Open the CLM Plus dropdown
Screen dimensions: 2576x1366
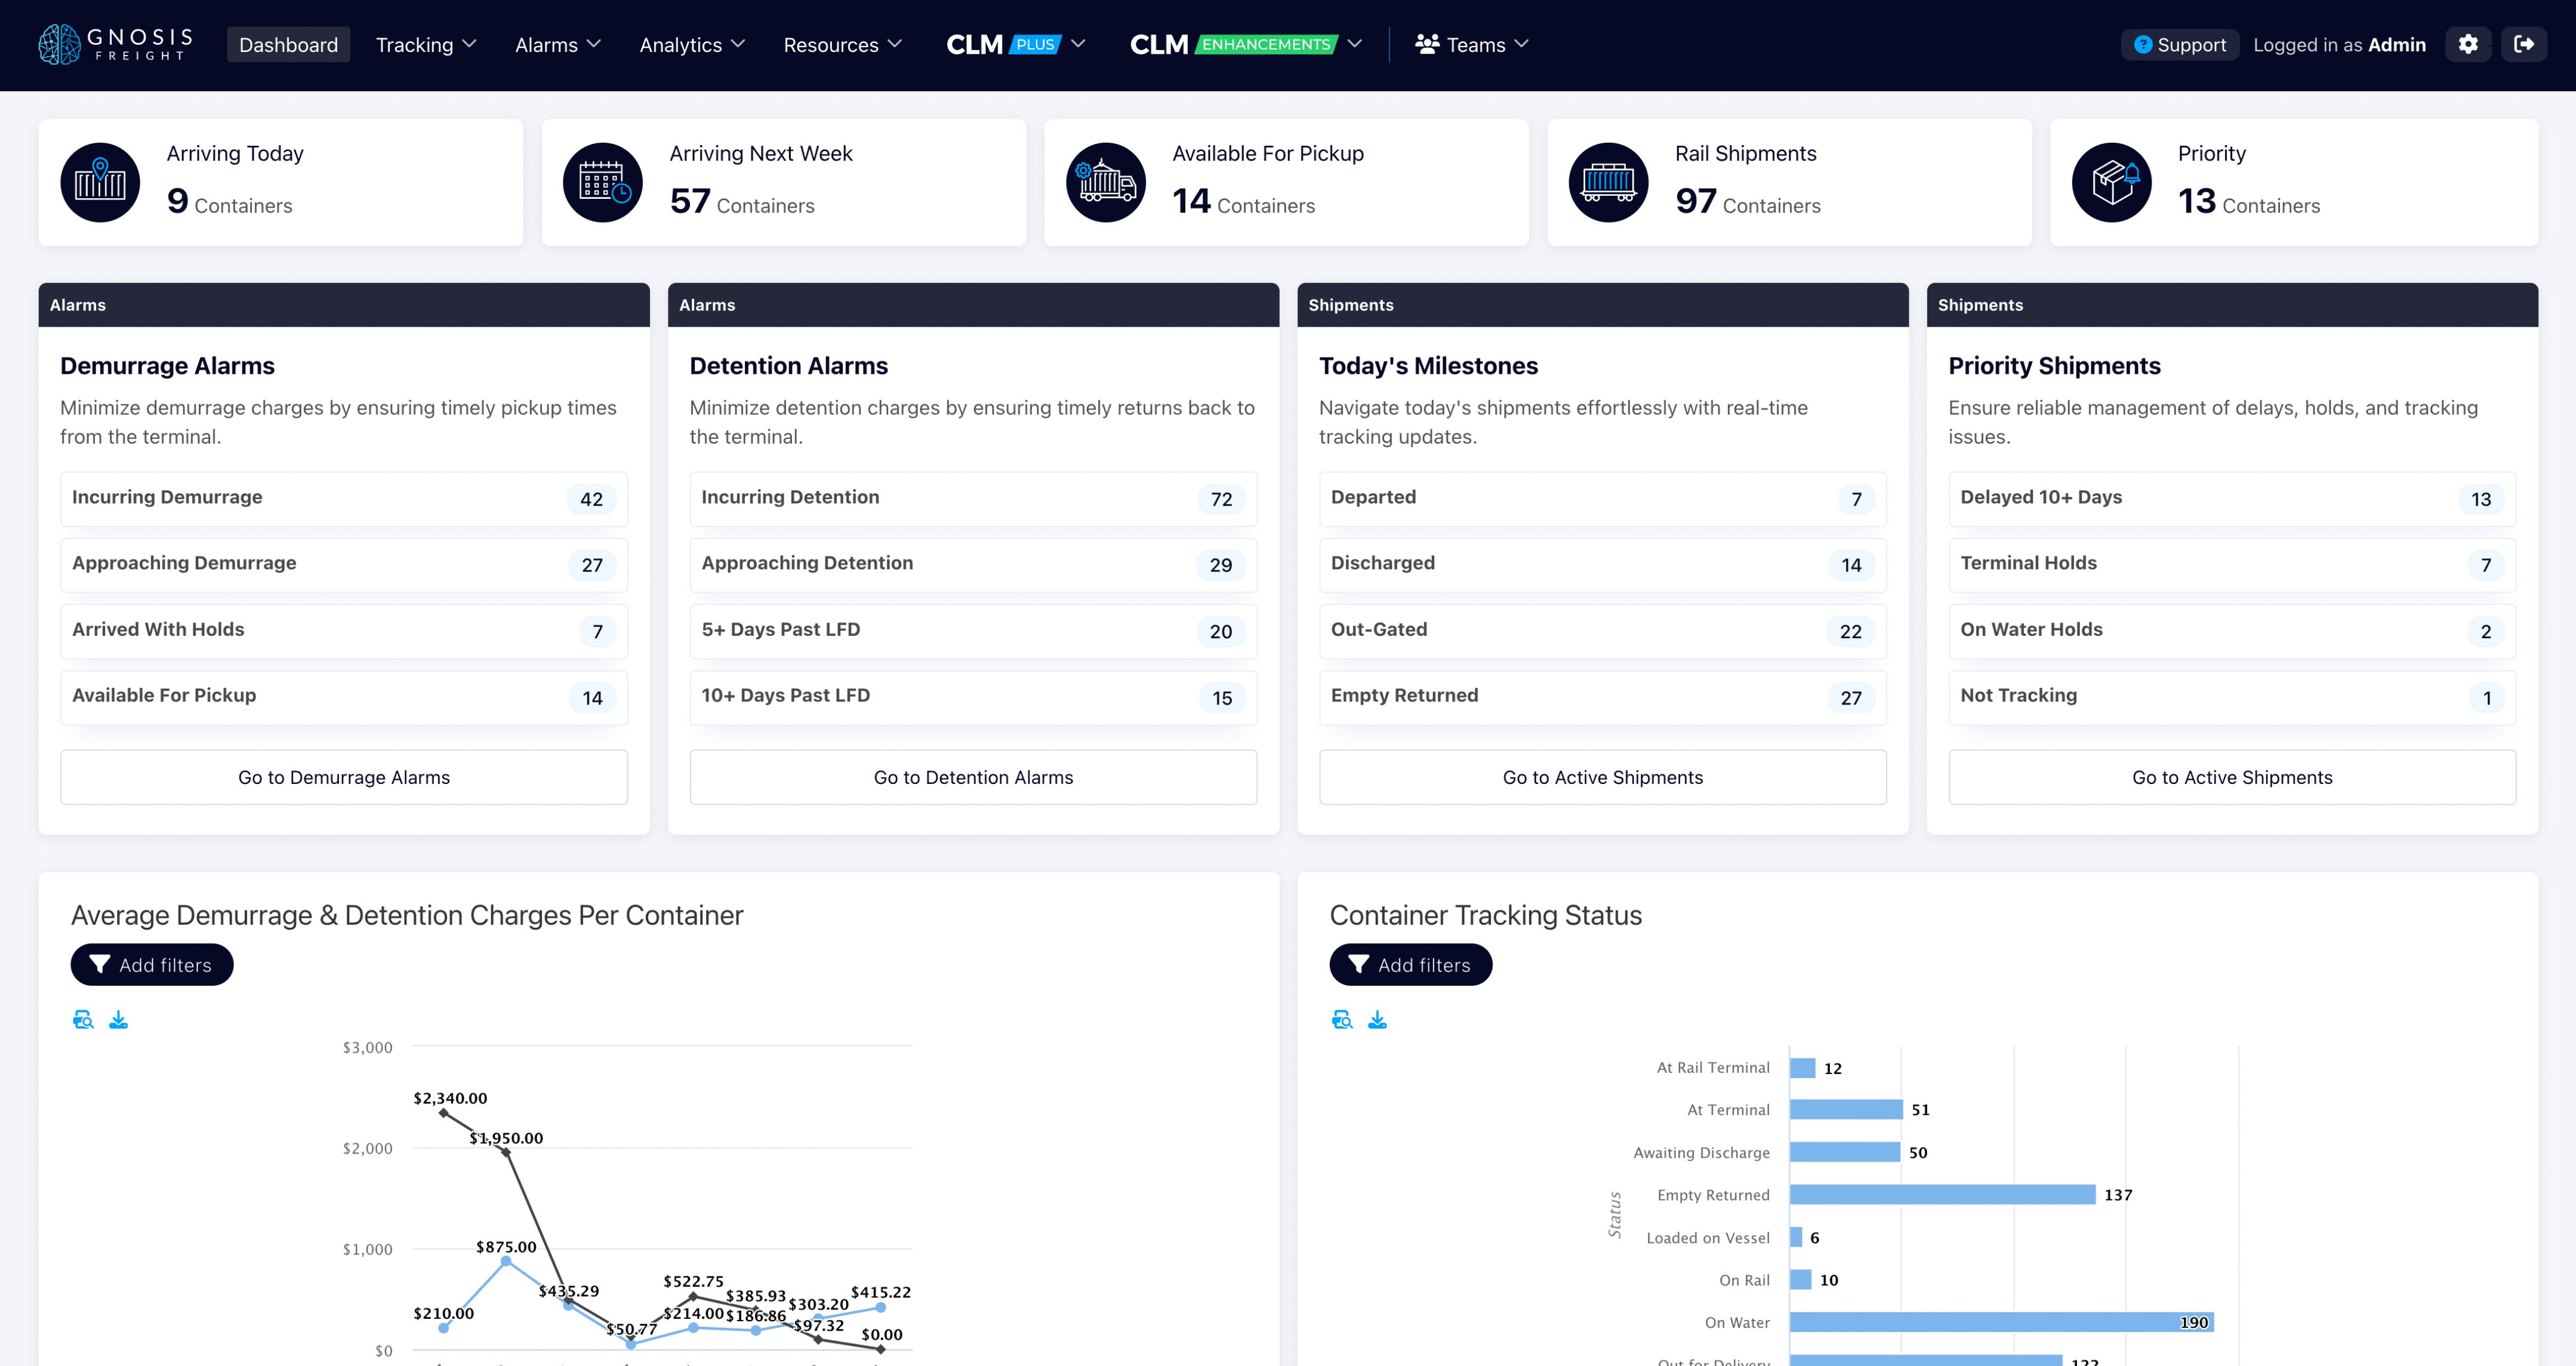tap(1013, 44)
